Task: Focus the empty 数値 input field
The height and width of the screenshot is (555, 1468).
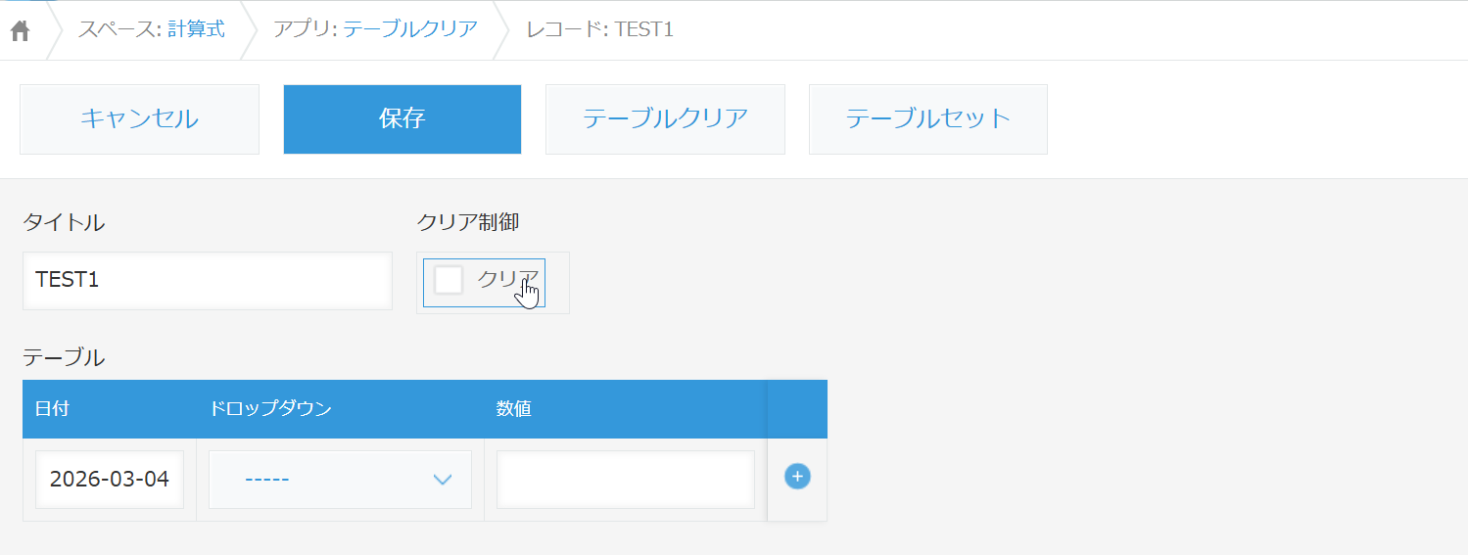Action: tap(625, 480)
